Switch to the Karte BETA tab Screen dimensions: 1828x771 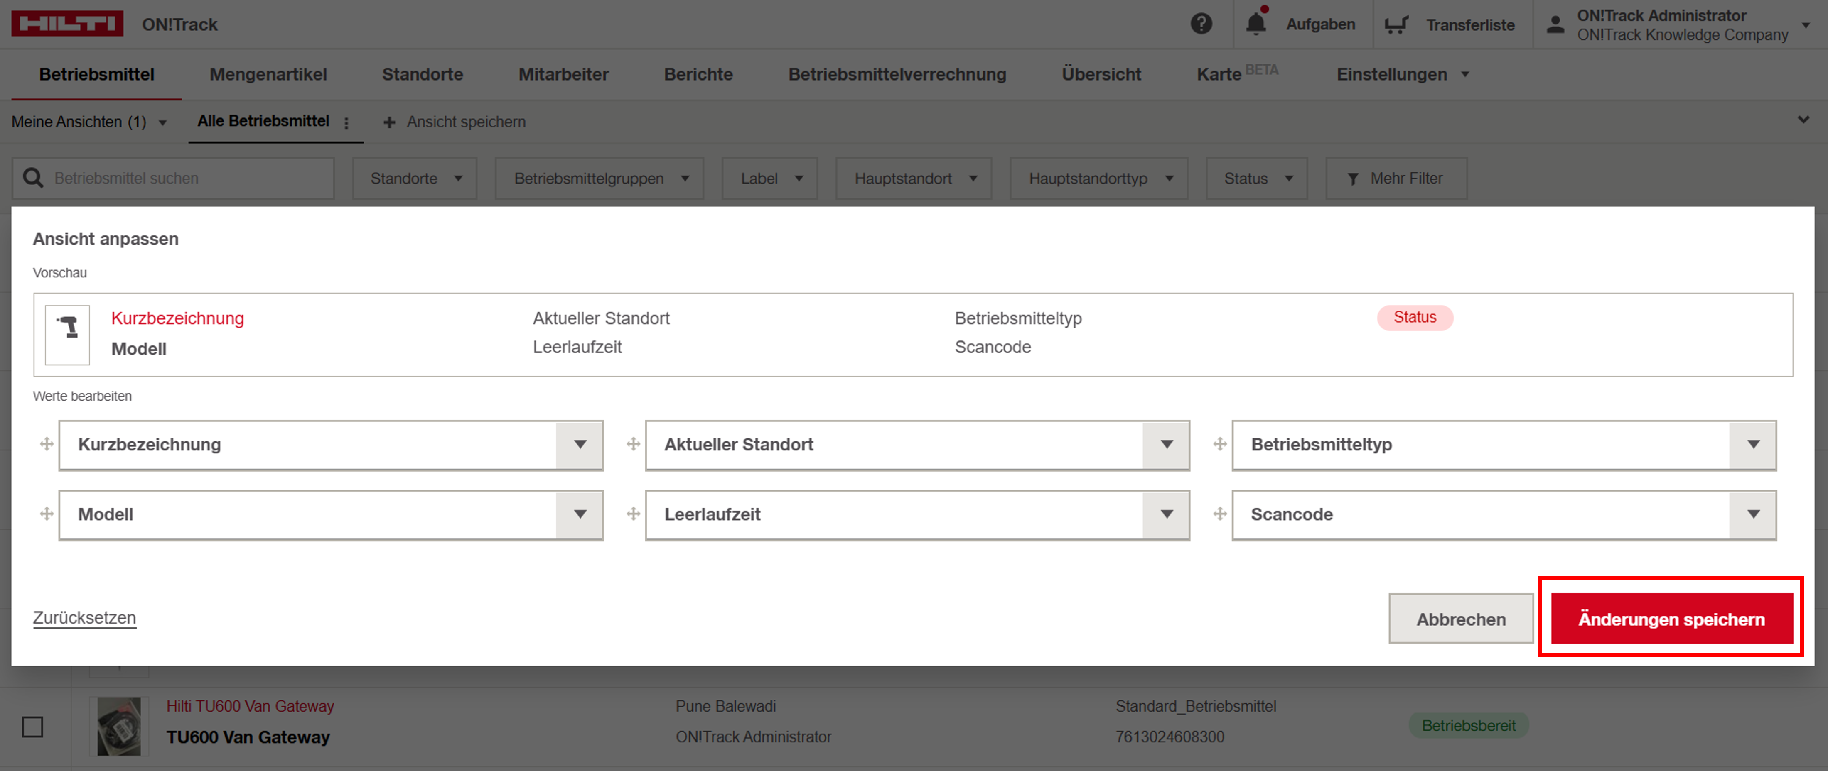coord(1237,73)
